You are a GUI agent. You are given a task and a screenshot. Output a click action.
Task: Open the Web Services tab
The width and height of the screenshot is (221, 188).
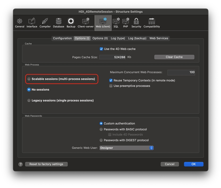coord(159,38)
